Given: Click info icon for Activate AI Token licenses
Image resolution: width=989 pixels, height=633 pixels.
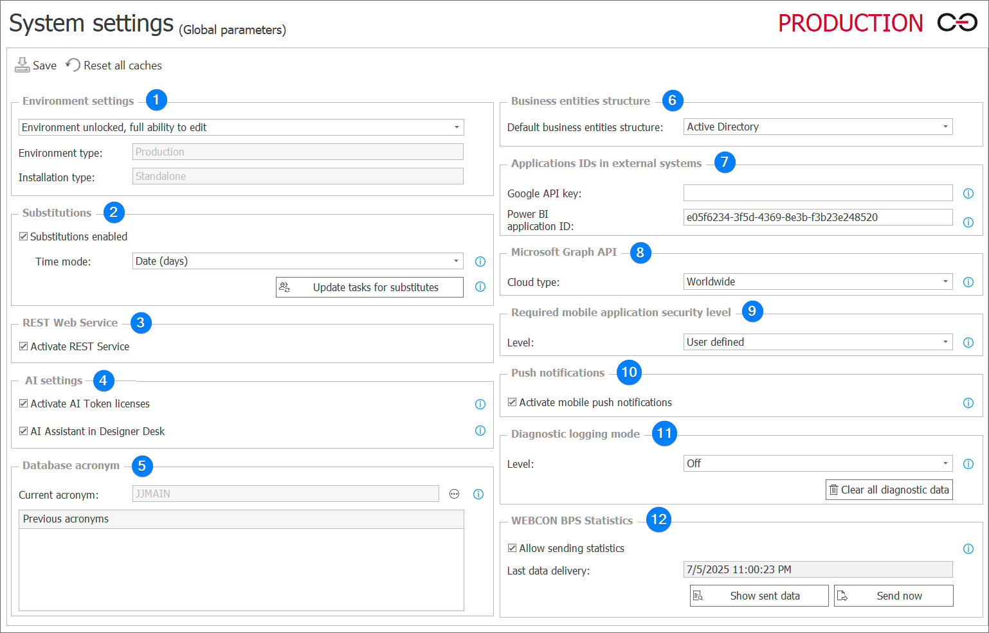Looking at the screenshot, I should point(480,404).
